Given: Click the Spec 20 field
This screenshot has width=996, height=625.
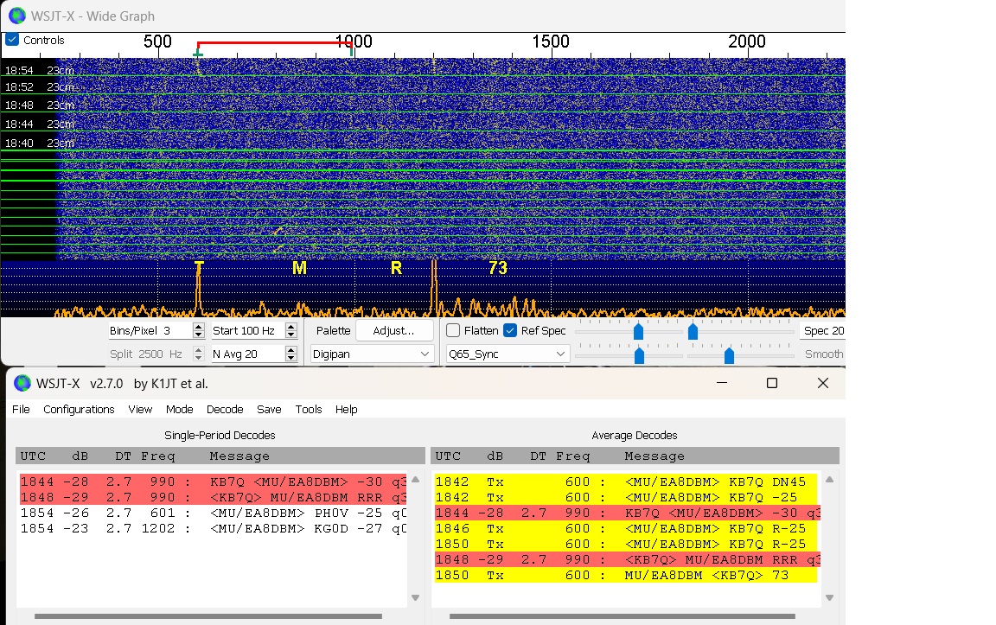Looking at the screenshot, I should (823, 330).
